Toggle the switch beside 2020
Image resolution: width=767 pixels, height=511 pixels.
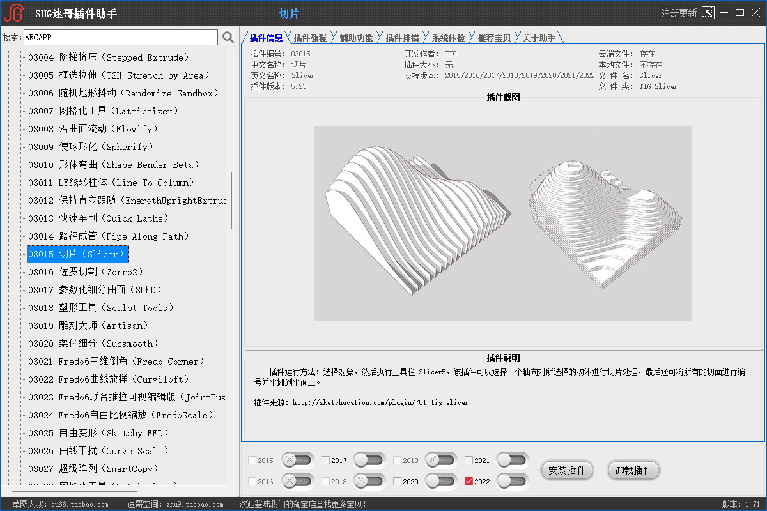tap(441, 481)
